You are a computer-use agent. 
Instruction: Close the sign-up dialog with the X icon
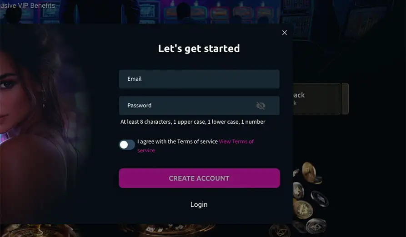(284, 33)
